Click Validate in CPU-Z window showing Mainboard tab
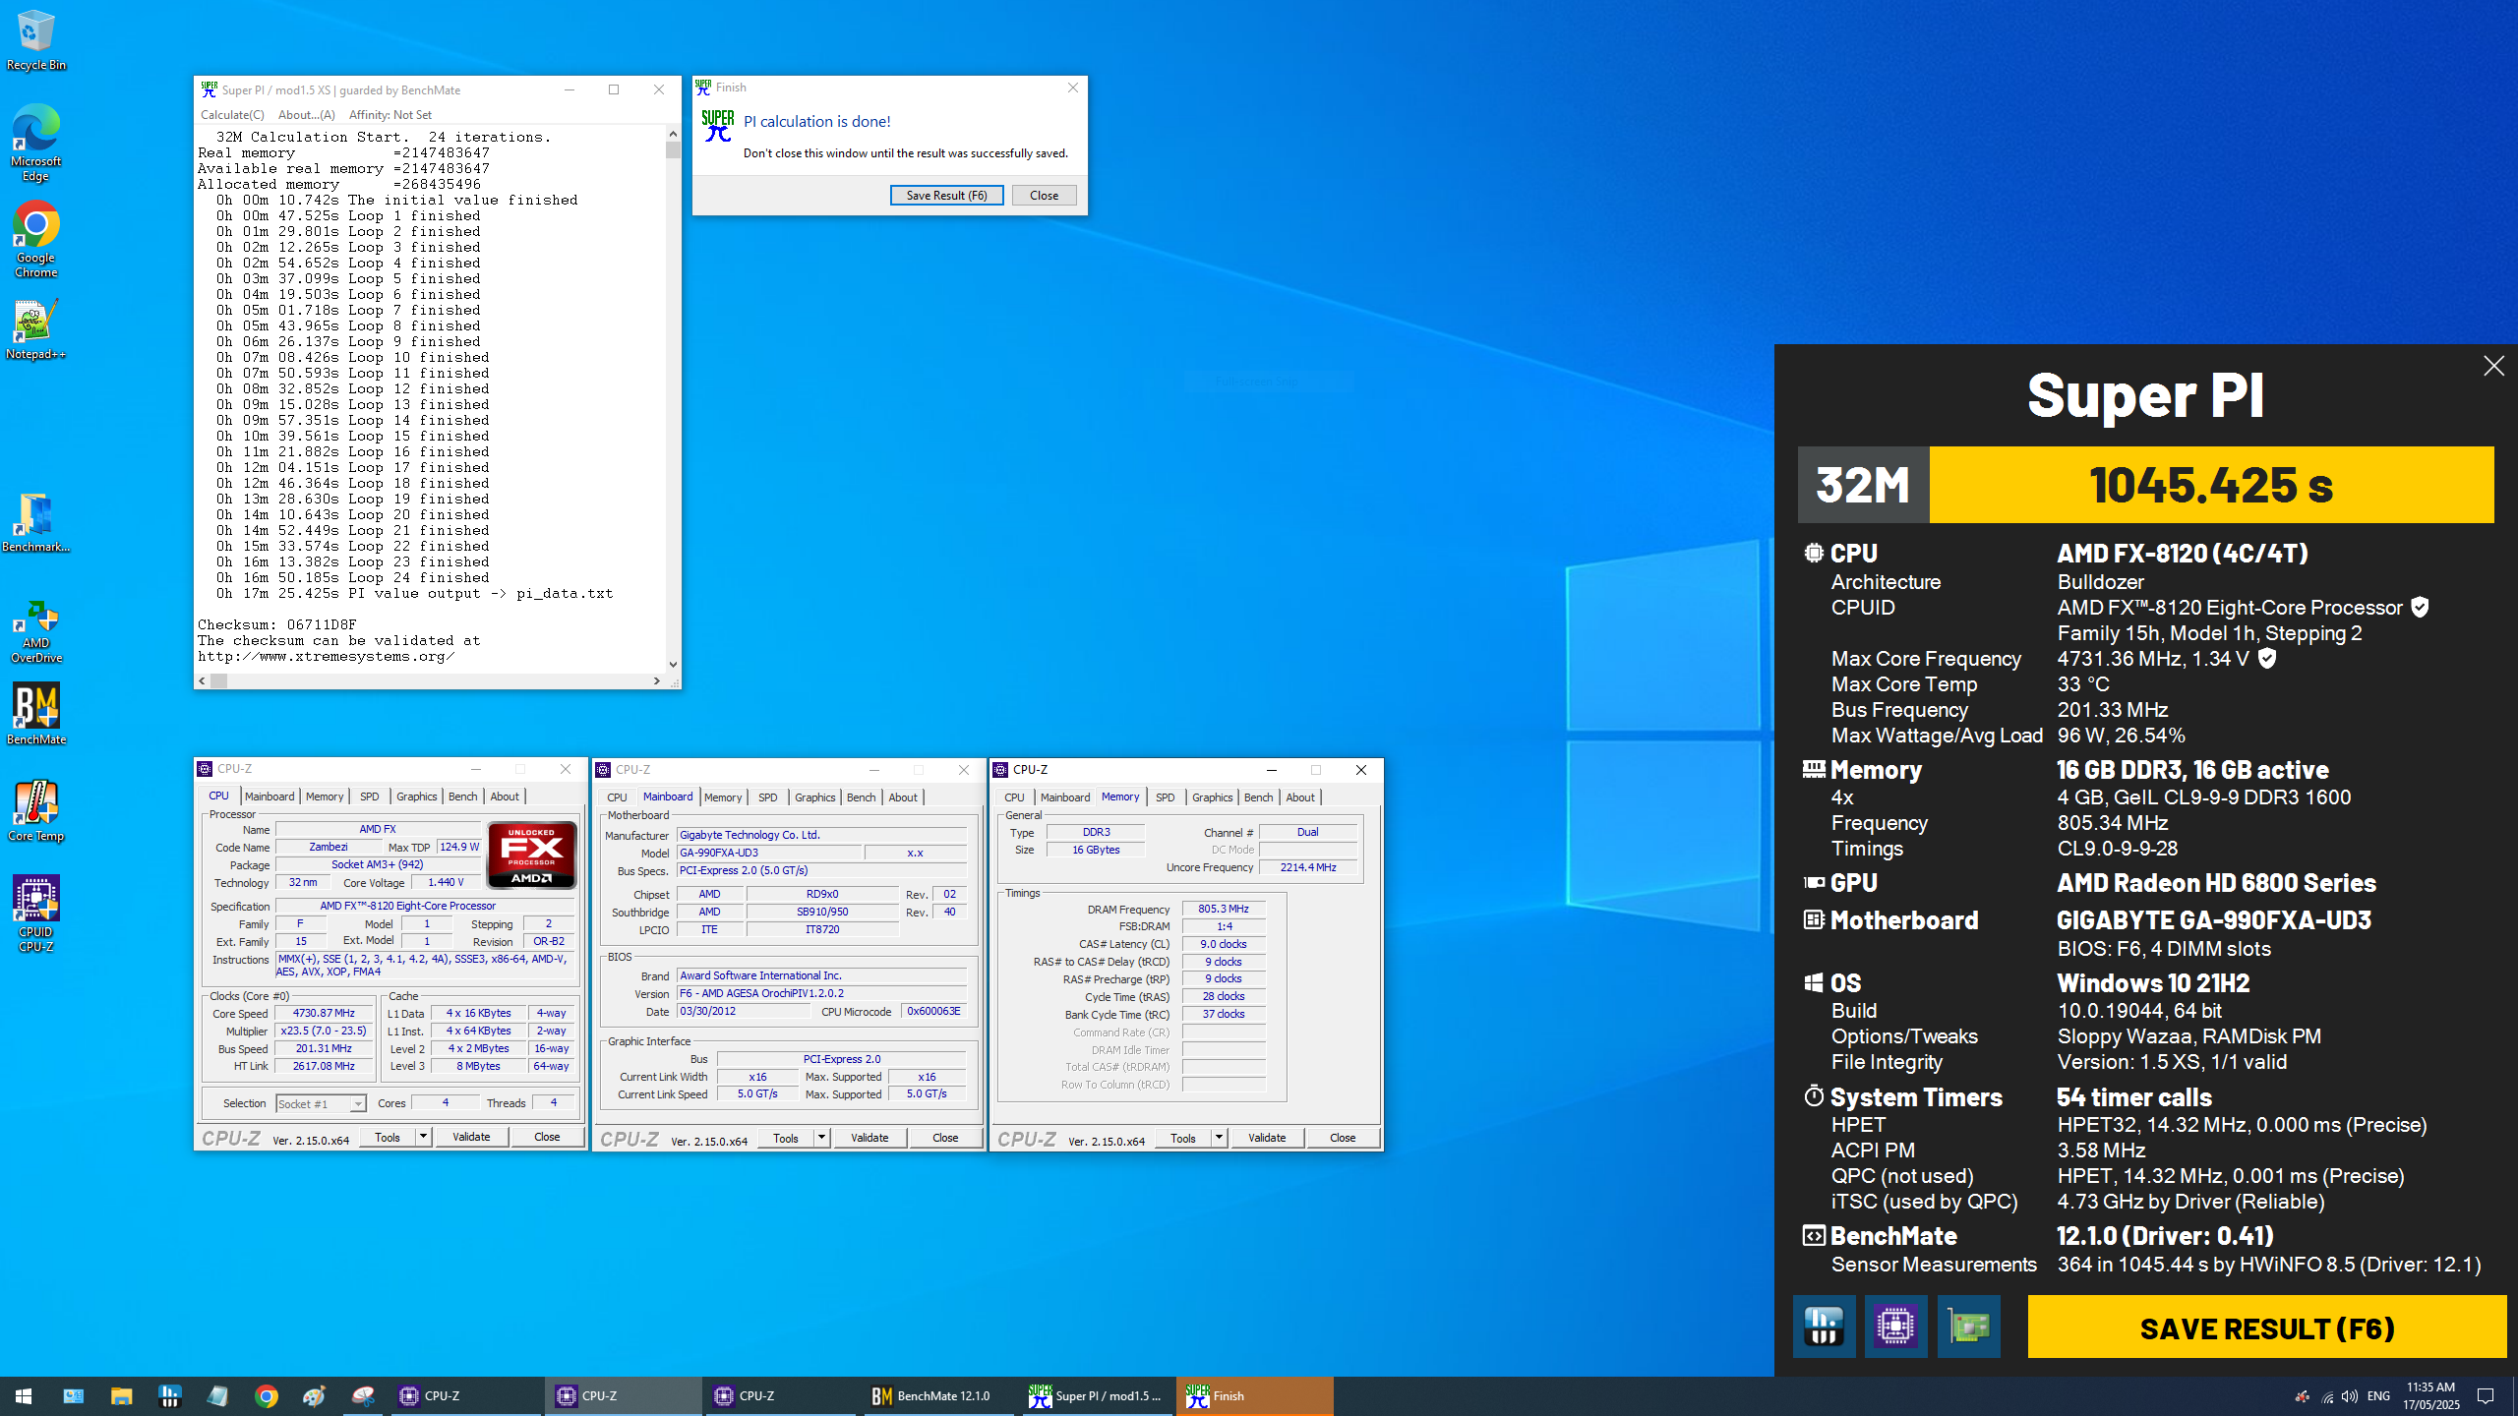 (869, 1138)
